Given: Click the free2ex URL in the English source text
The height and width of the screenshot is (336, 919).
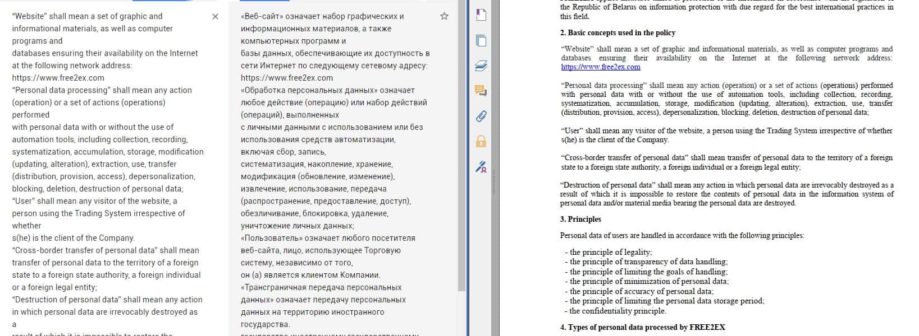Looking at the screenshot, I should [58, 78].
